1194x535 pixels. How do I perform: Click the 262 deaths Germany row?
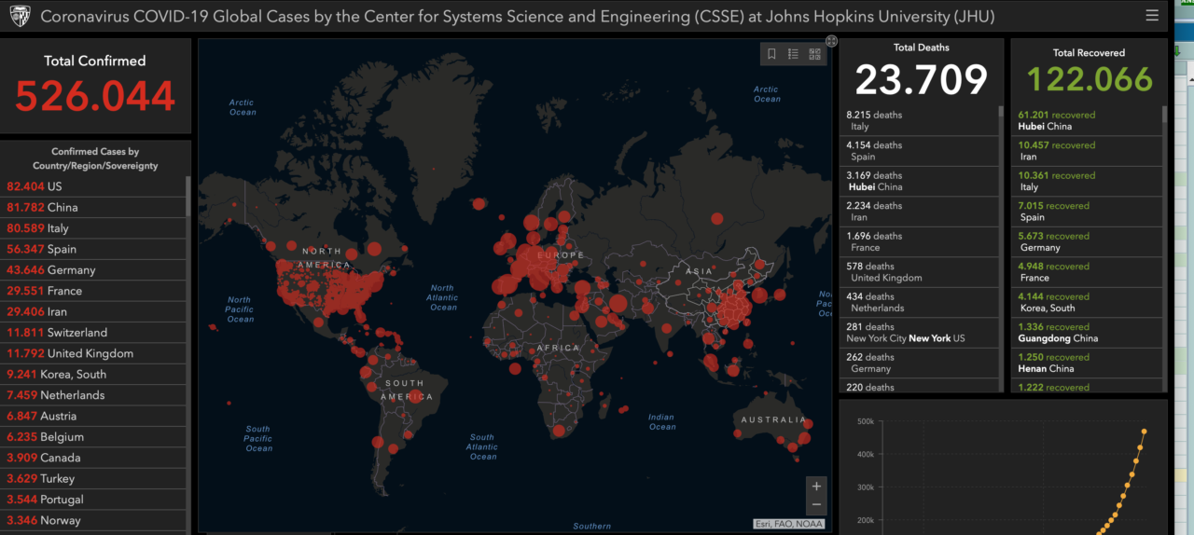coord(919,363)
